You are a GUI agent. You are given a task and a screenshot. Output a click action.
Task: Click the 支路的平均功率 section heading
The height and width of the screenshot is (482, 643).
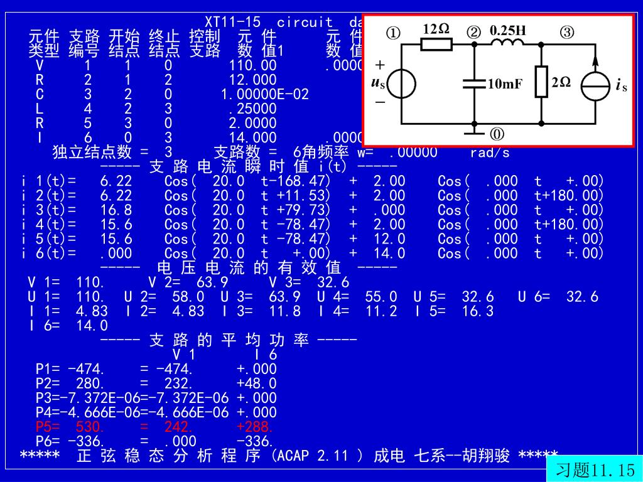[229, 340]
